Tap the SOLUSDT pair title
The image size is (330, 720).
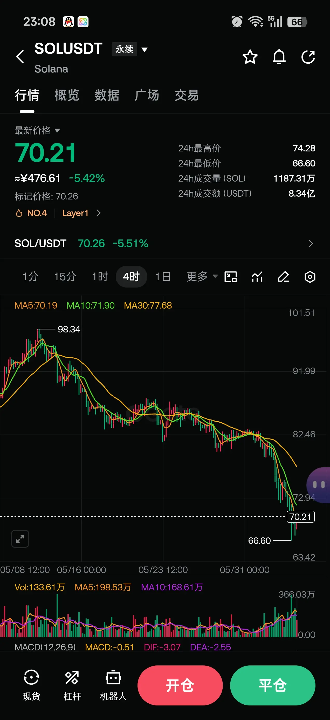[68, 49]
